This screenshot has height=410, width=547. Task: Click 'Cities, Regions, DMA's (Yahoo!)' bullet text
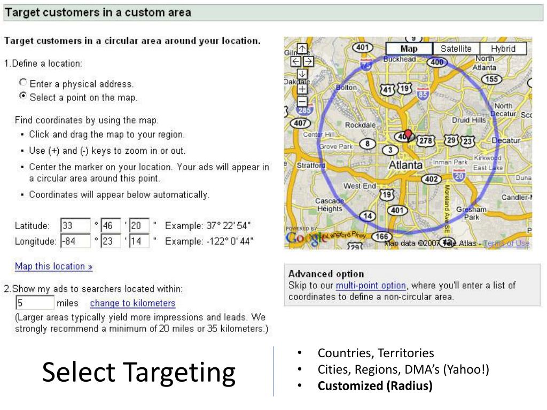coord(403,369)
